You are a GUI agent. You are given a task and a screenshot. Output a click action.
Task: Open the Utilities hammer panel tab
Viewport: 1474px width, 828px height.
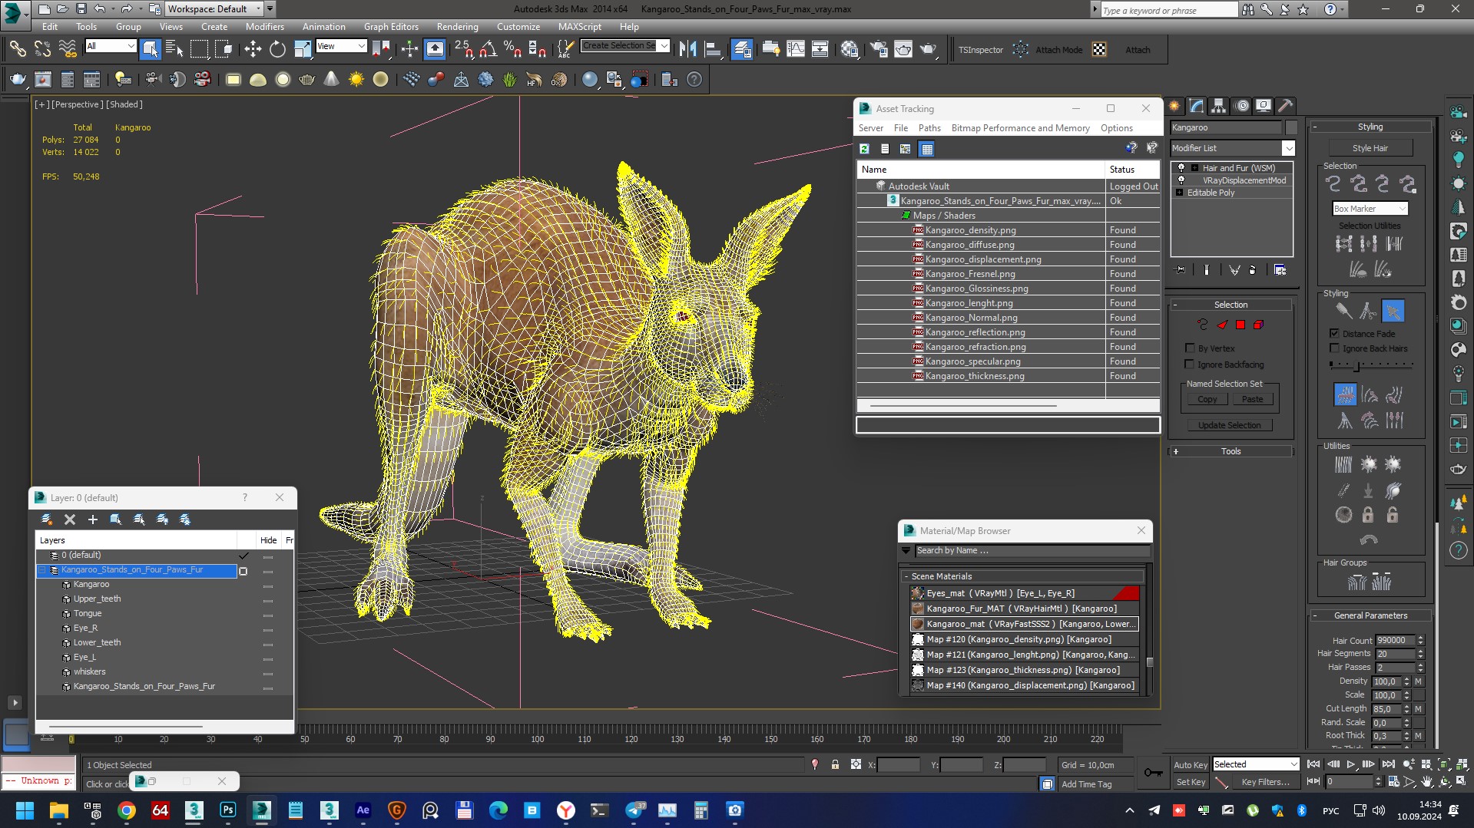(1286, 106)
